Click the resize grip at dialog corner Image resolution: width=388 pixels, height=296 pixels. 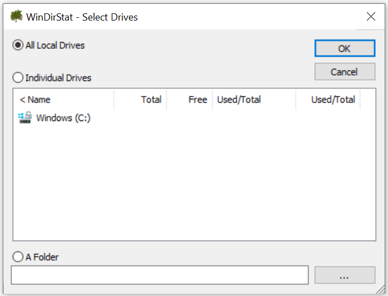[381, 290]
